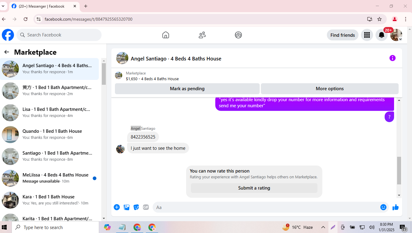
Task: Go back using the Marketplace arrow
Action: 7,52
